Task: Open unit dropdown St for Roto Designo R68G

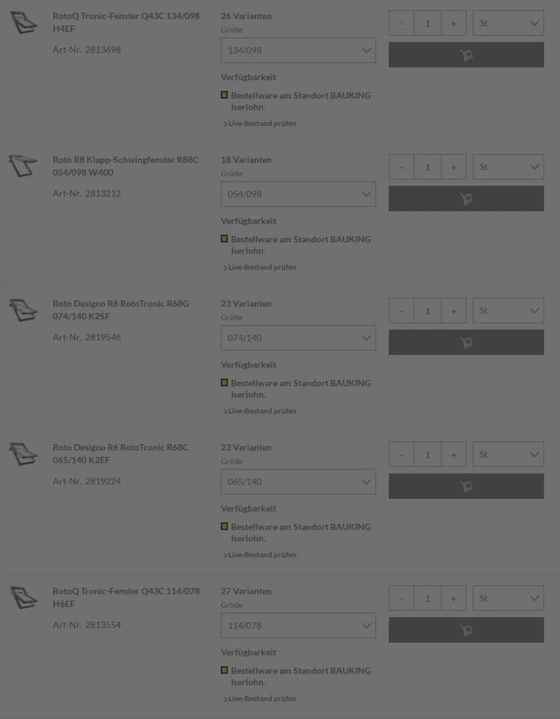Action: click(x=508, y=311)
